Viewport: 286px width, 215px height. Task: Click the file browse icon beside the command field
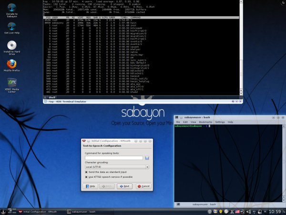(147, 158)
